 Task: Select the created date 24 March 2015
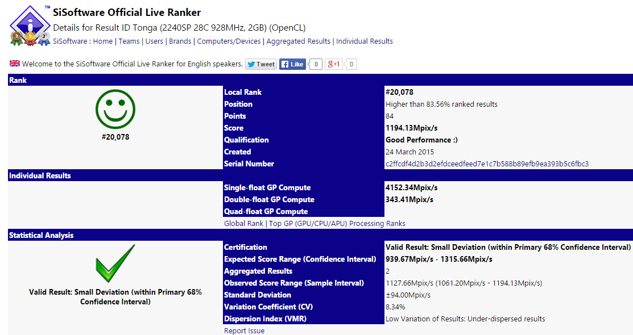click(409, 152)
